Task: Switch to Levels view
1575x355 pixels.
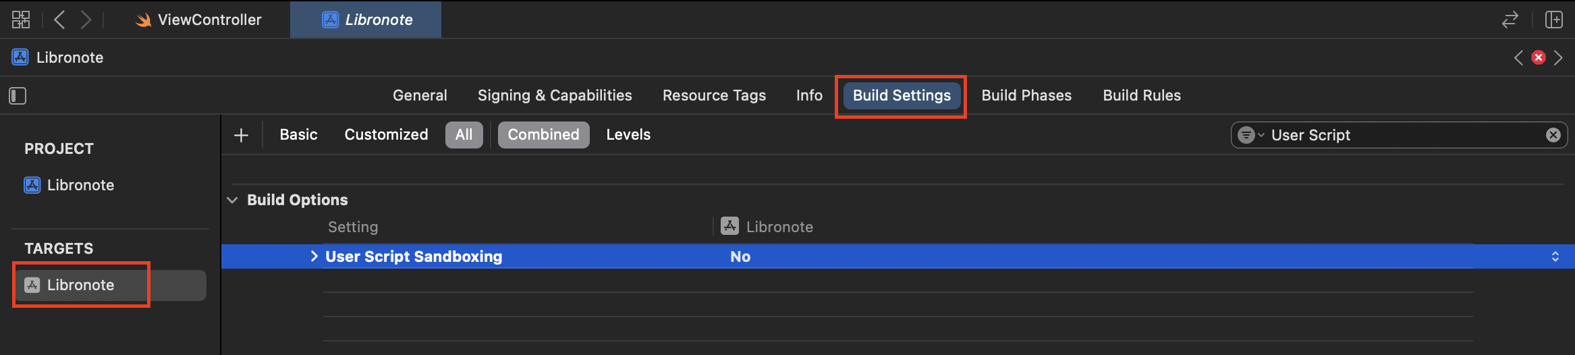Action: (628, 135)
